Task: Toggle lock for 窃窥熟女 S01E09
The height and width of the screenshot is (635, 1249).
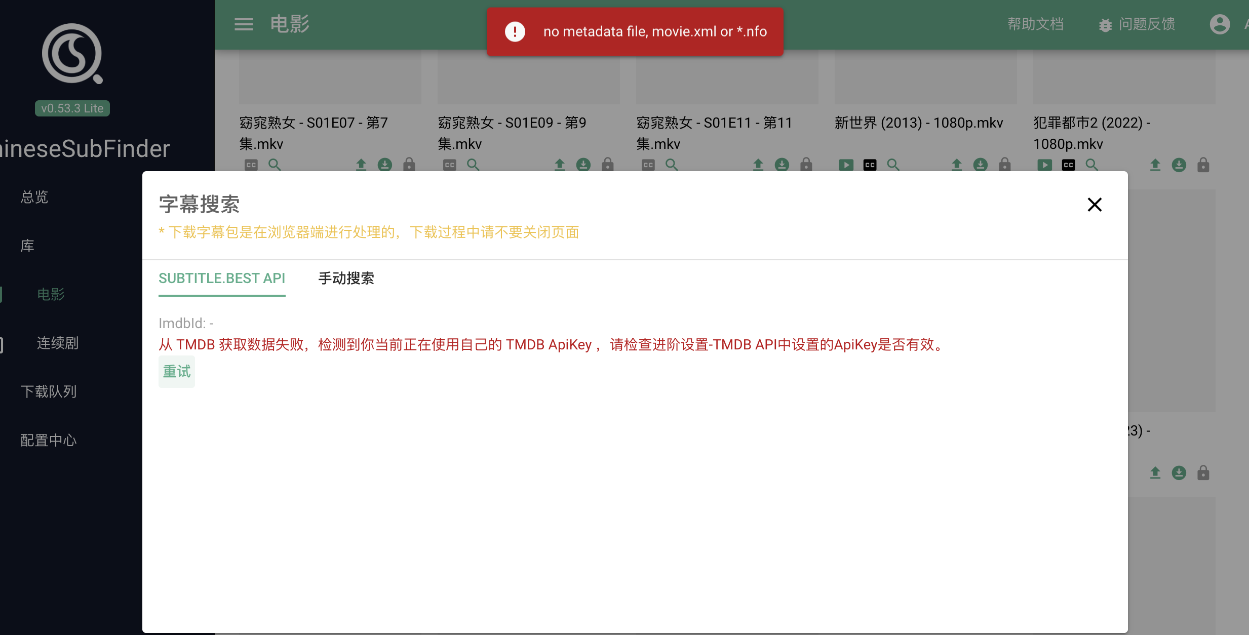Action: [607, 165]
